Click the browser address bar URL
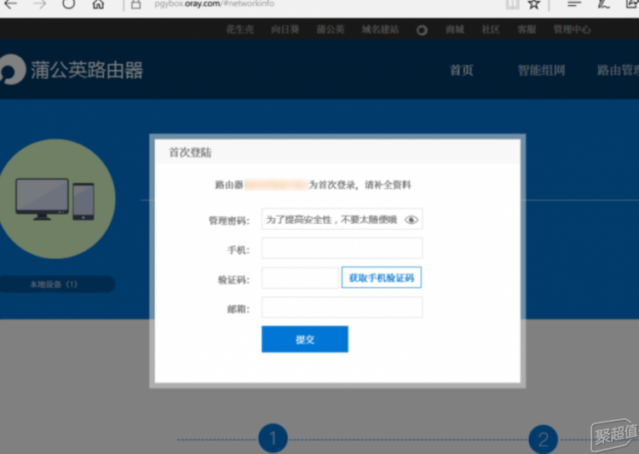This screenshot has height=454, width=639. [x=215, y=4]
